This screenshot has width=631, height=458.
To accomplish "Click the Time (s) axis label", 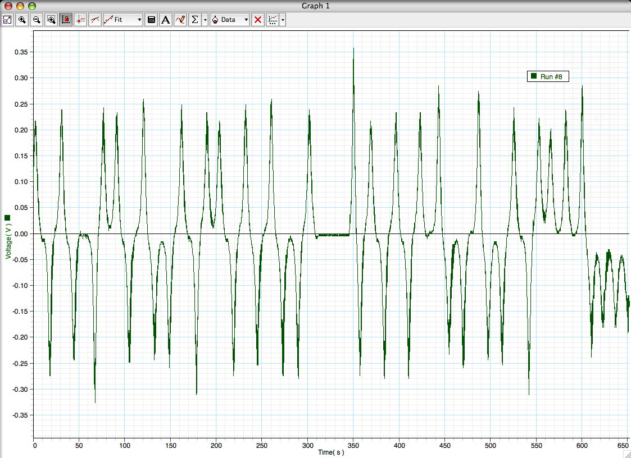I will [331, 452].
